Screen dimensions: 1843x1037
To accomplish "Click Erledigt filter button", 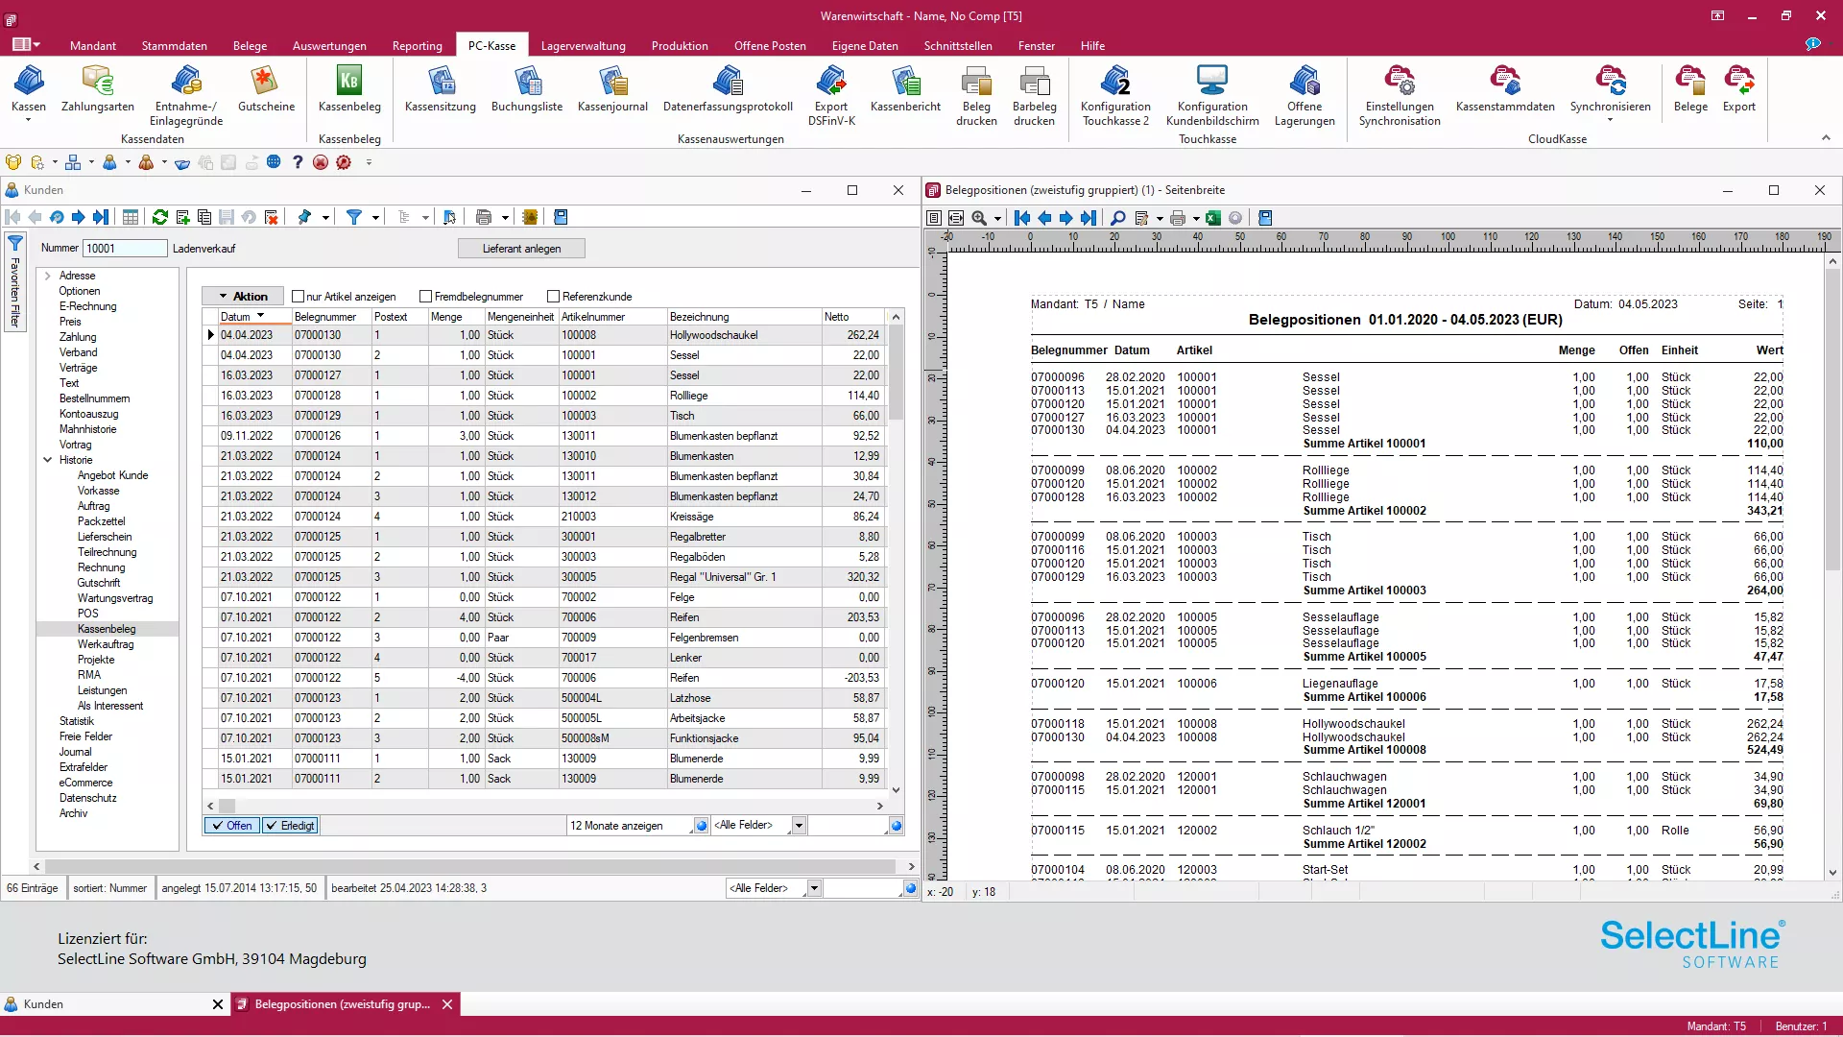I will [290, 824].
